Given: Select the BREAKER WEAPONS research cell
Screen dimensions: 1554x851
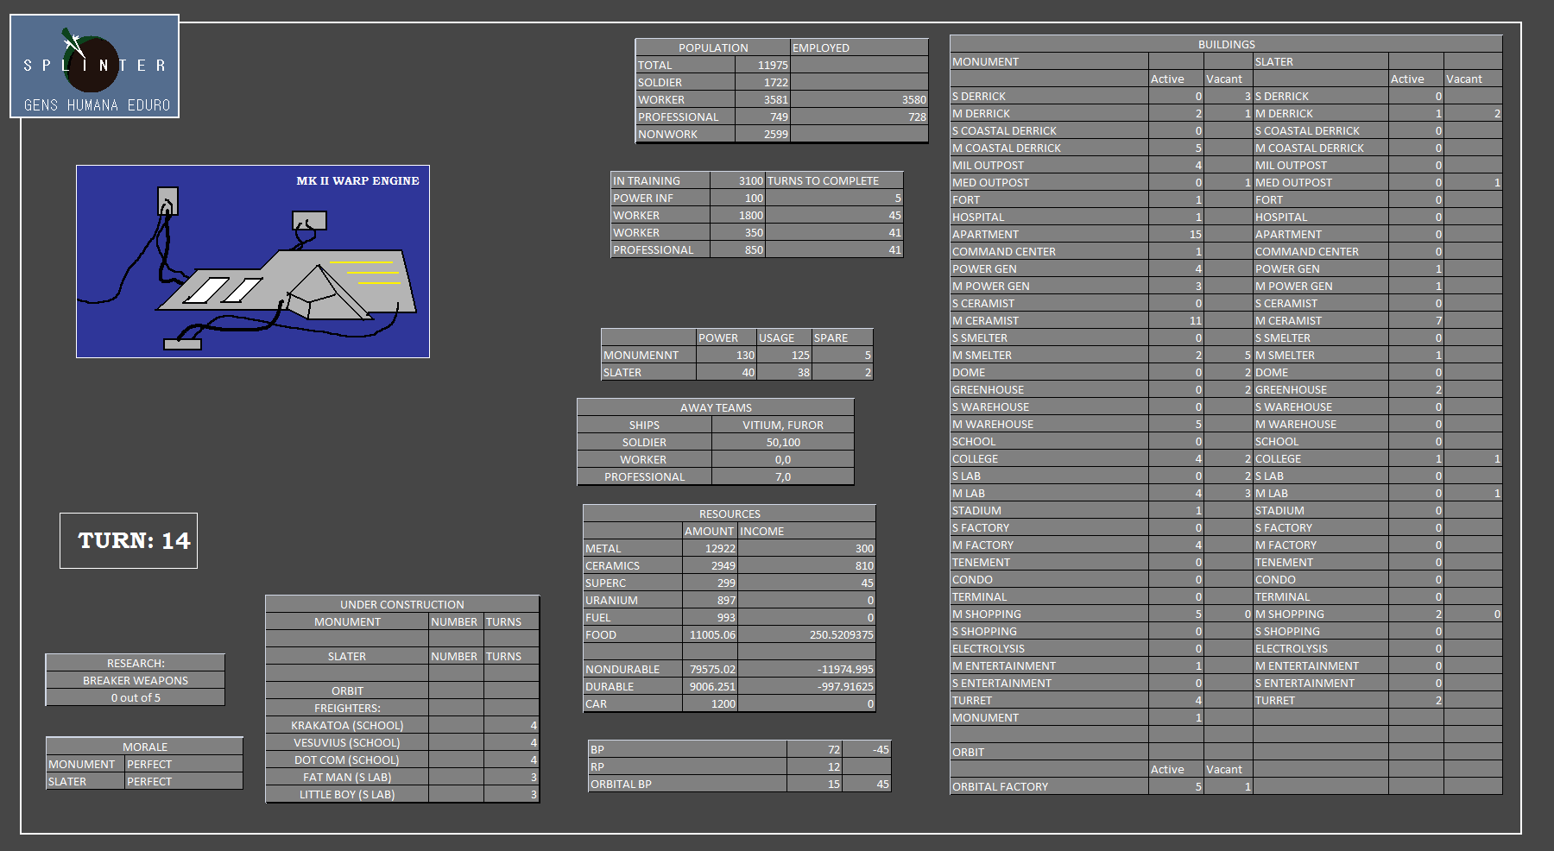Looking at the screenshot, I should coord(136,681).
